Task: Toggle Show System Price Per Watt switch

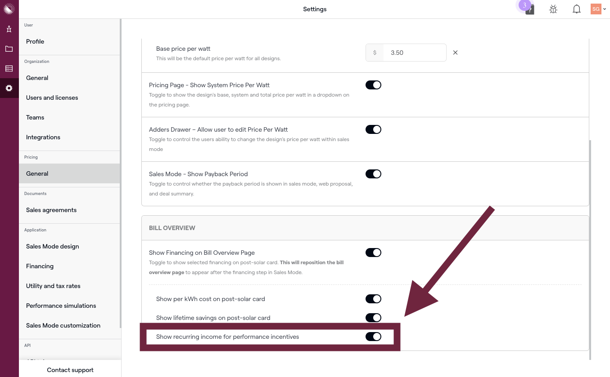Action: [373, 85]
